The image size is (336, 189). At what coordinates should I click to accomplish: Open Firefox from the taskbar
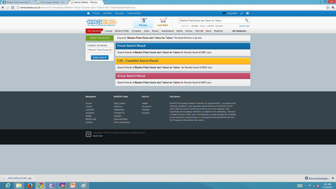(30, 185)
